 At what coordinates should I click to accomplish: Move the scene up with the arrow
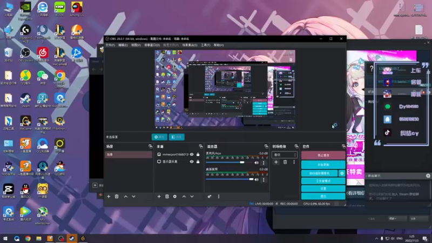coord(126,197)
